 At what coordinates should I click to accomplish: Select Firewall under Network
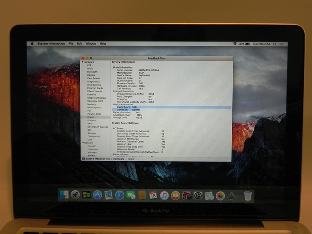pos(91,146)
